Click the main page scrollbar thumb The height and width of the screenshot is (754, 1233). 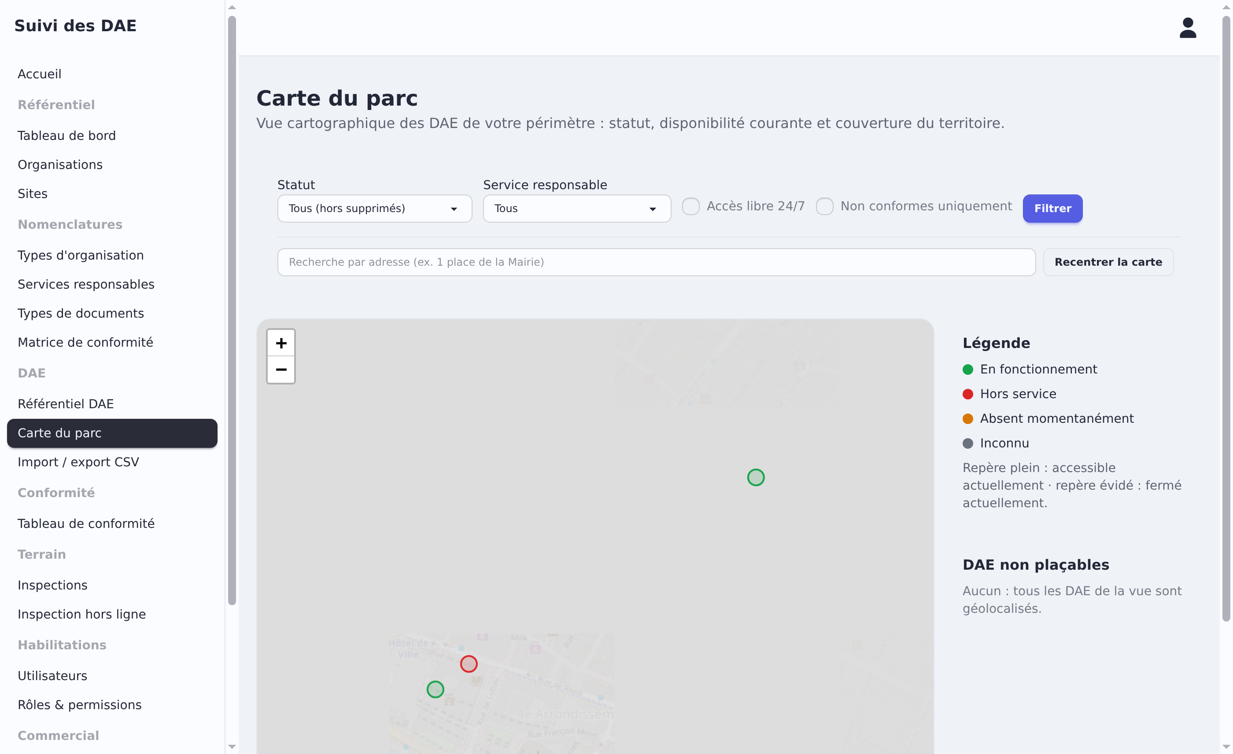[1226, 318]
